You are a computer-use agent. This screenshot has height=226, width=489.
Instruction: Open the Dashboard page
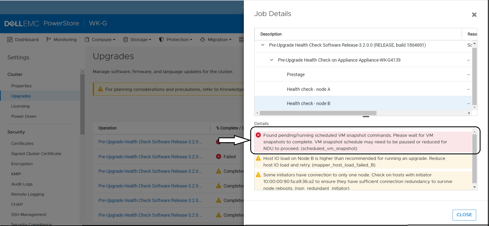23,40
